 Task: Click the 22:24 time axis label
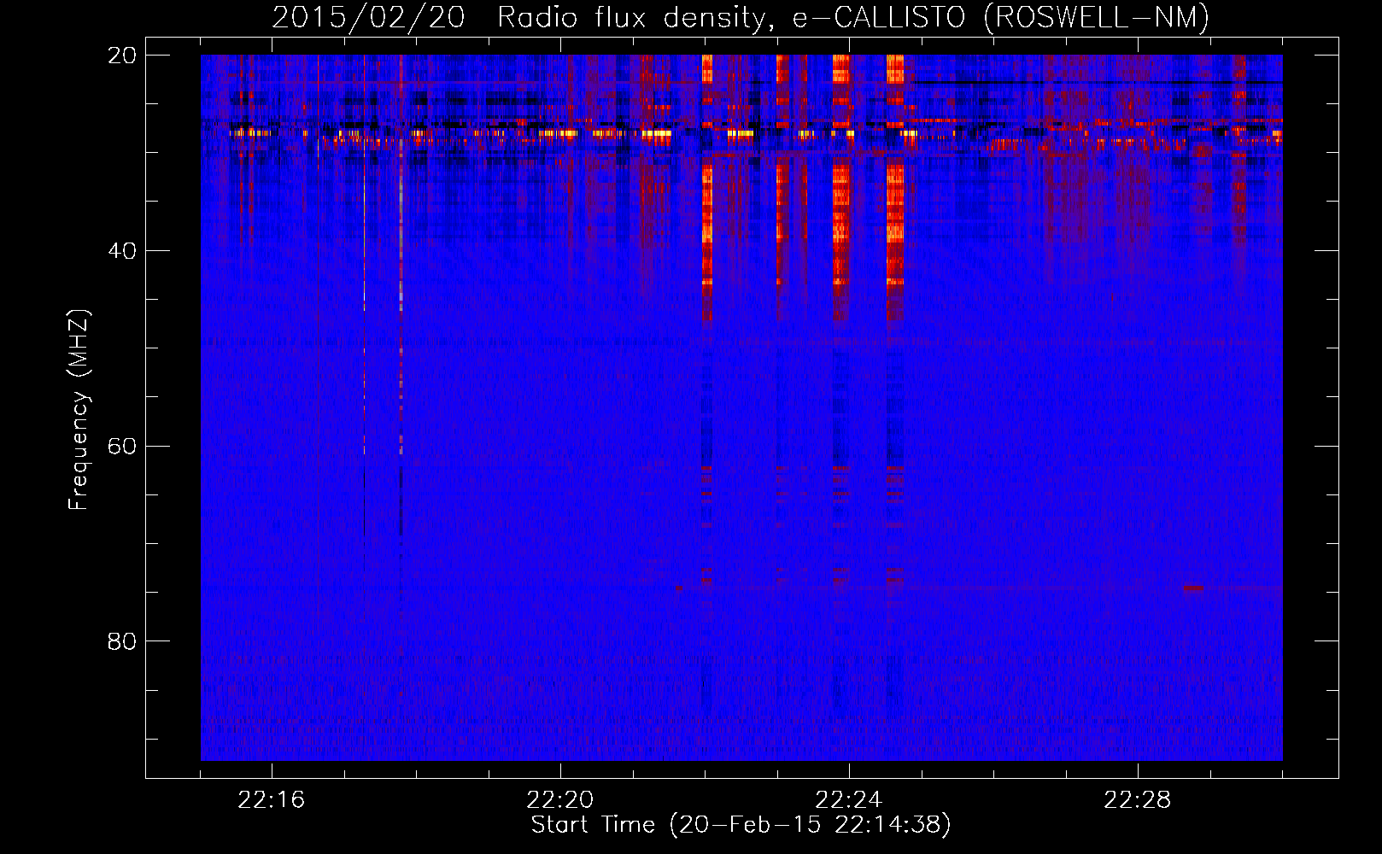[x=849, y=800]
